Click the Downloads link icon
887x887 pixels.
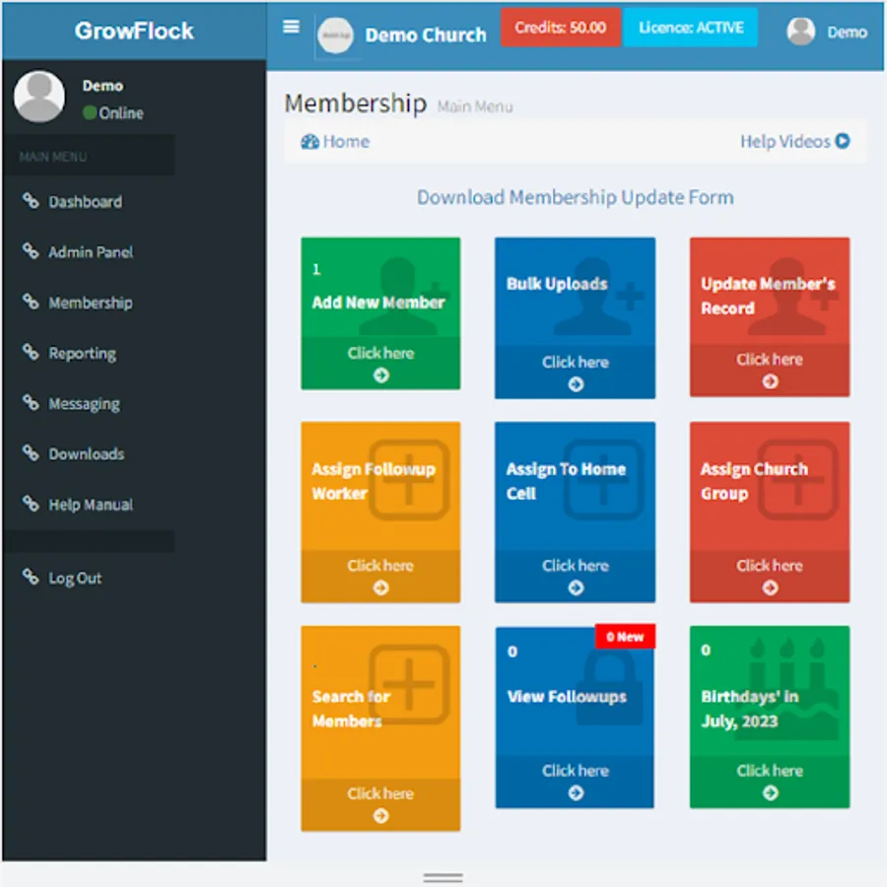(x=31, y=453)
